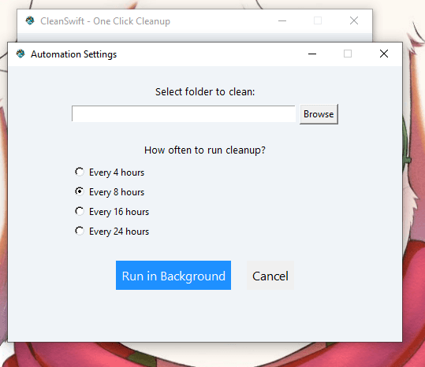Maximize the Automation Settings window
Viewport: 425px width, 367px height.
click(348, 54)
